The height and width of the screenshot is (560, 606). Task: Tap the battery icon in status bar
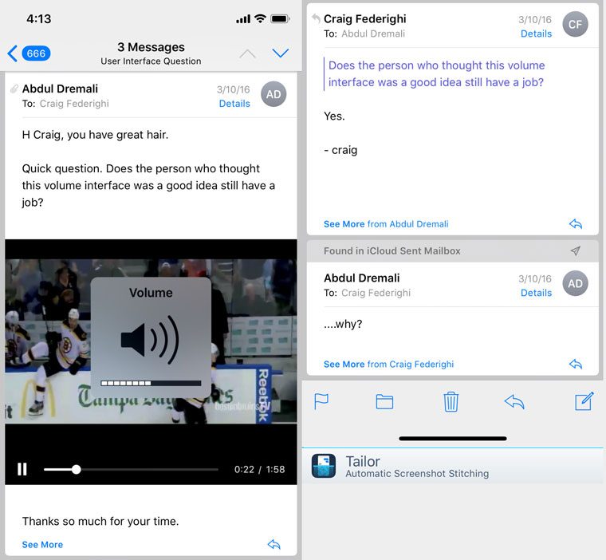coord(280,18)
